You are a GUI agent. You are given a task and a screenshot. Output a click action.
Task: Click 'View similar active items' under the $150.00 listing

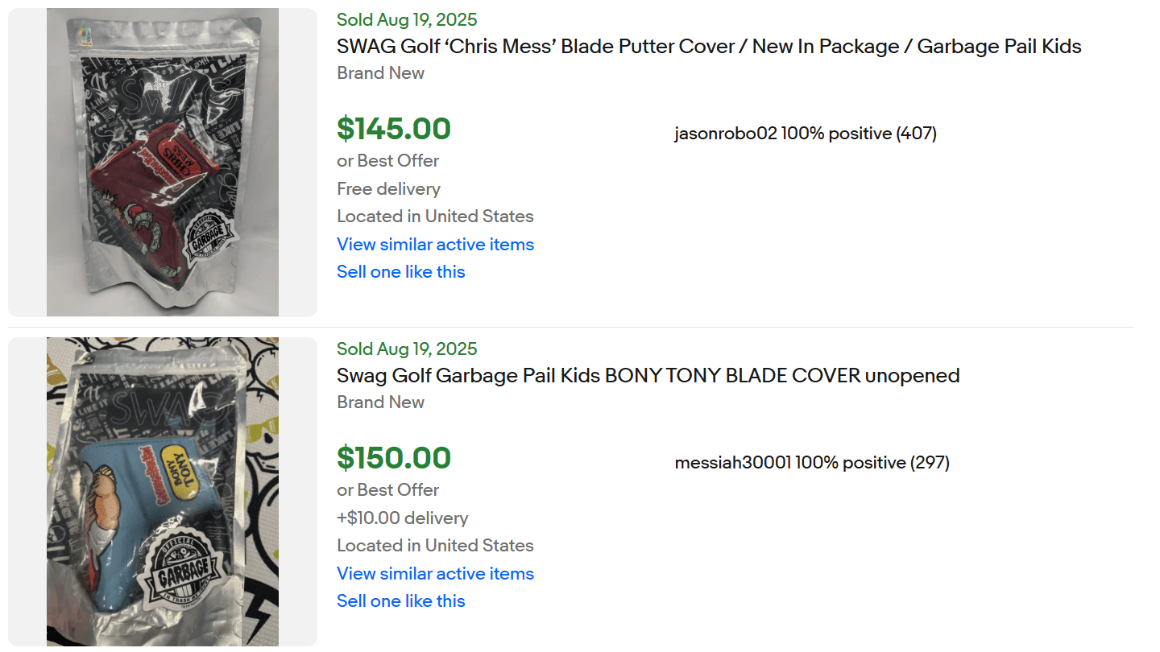(435, 573)
